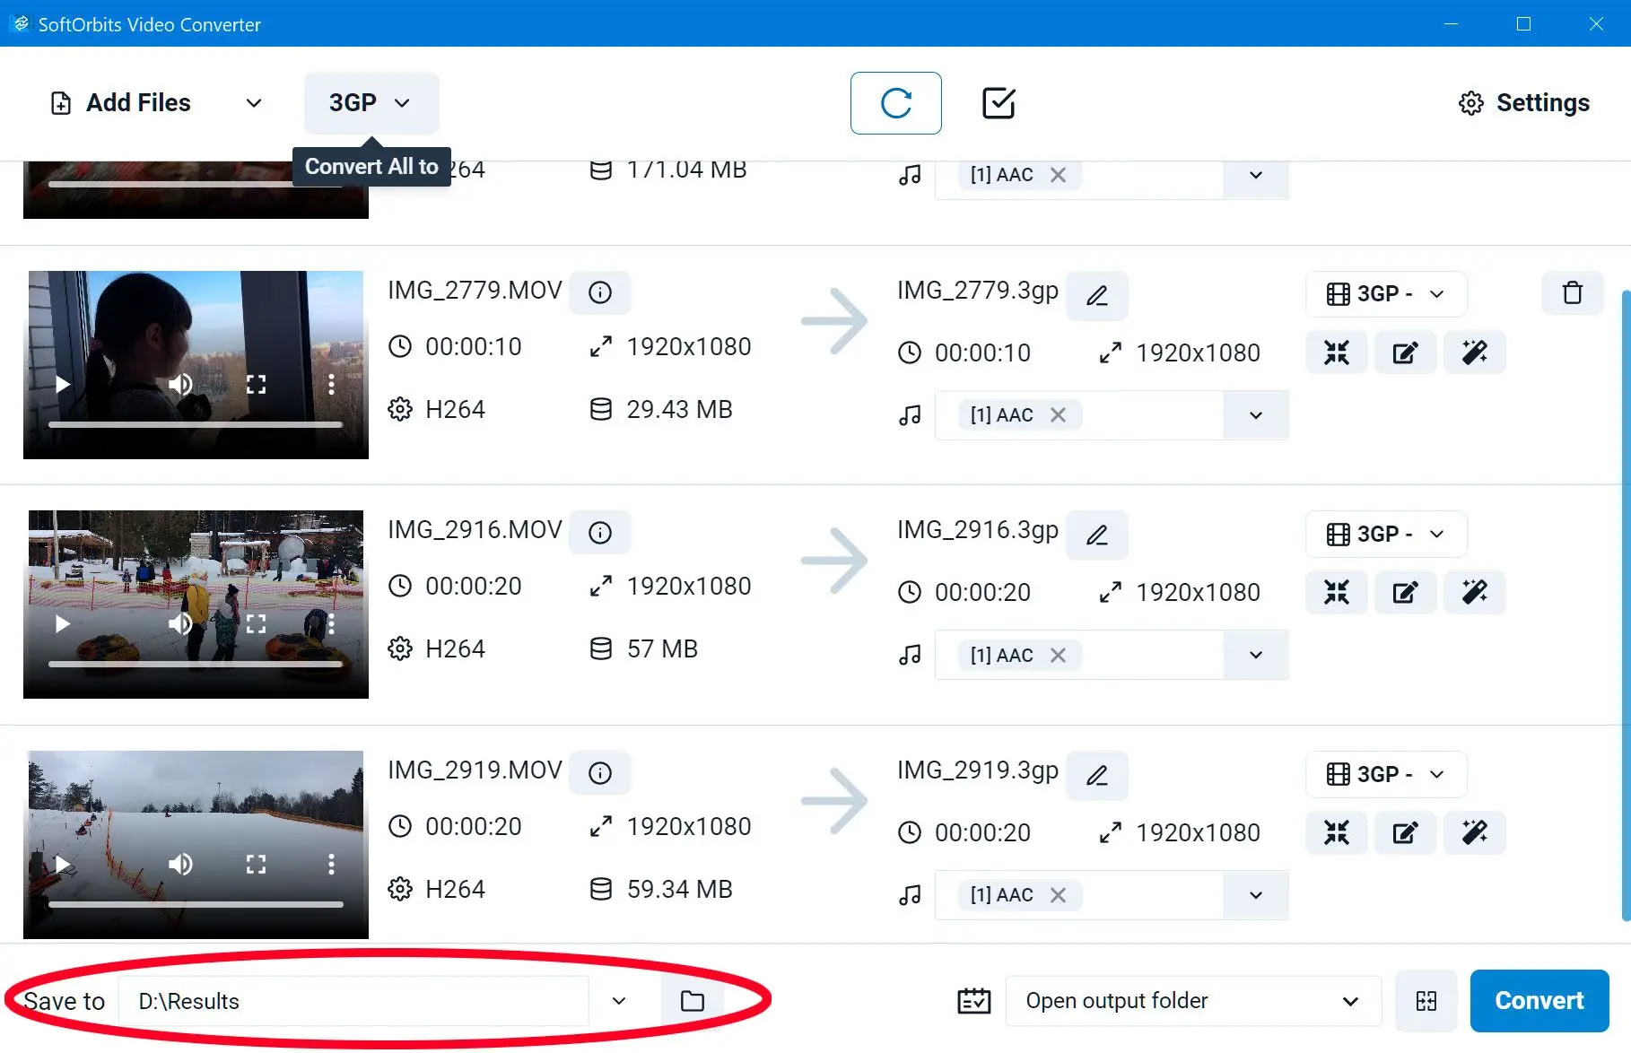Open more options on IMG_2916 preview

[331, 624]
